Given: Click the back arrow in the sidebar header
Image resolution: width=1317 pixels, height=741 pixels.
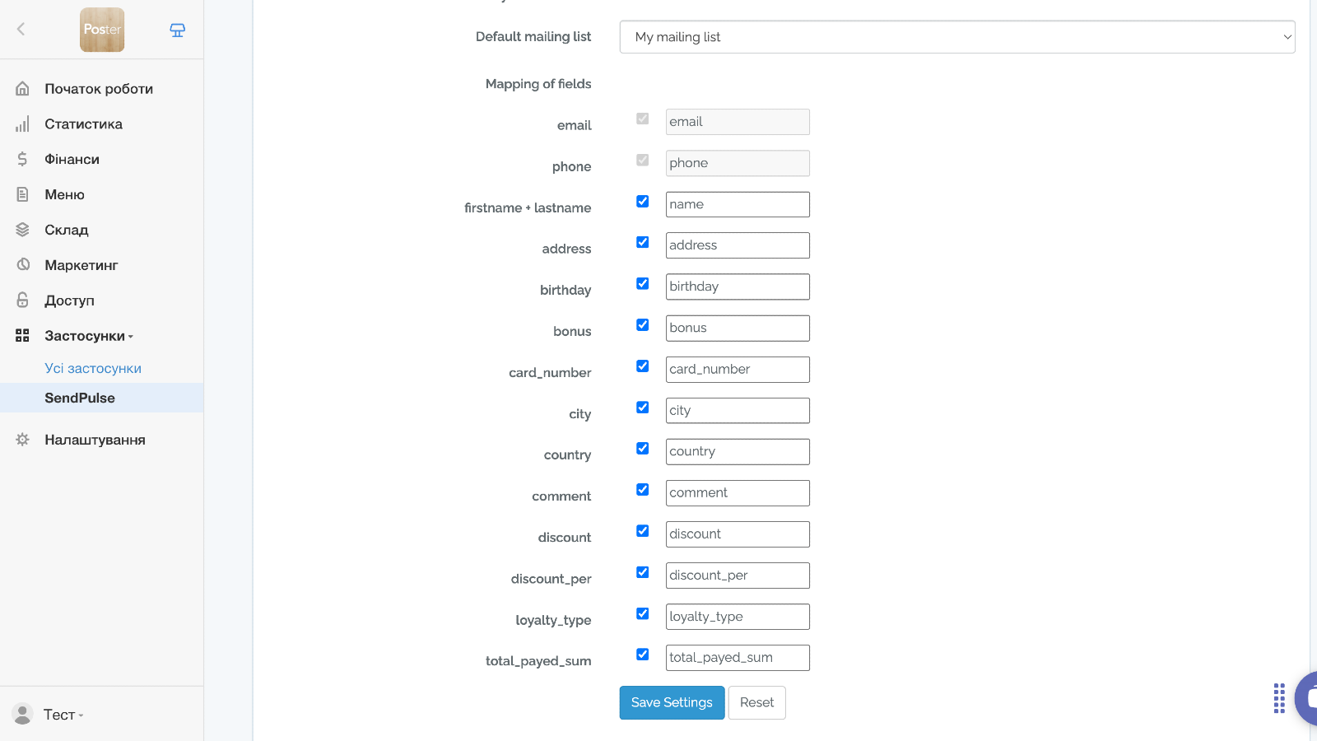Looking at the screenshot, I should (x=21, y=30).
